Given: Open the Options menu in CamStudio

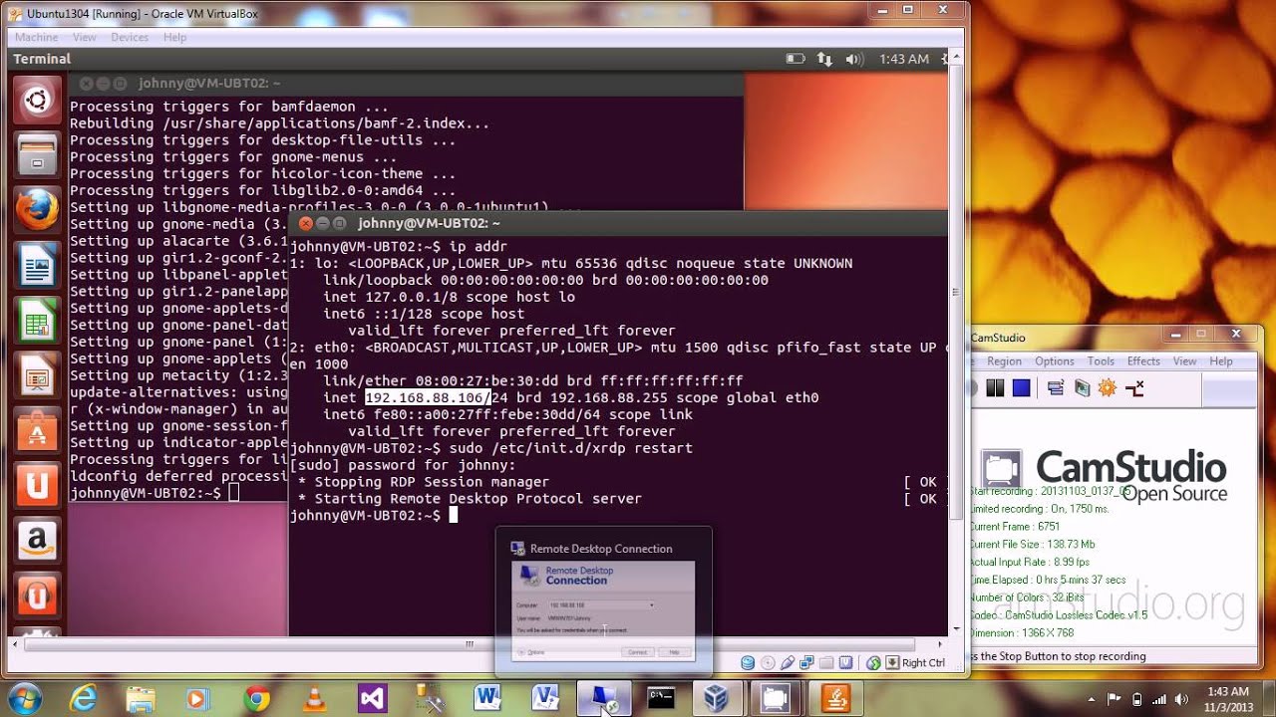Looking at the screenshot, I should (x=1054, y=361).
